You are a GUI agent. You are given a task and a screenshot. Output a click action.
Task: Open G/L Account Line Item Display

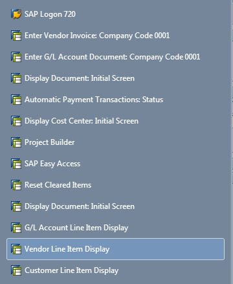pos(115,228)
